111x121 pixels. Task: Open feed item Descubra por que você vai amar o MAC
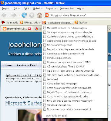click(x=74, y=62)
